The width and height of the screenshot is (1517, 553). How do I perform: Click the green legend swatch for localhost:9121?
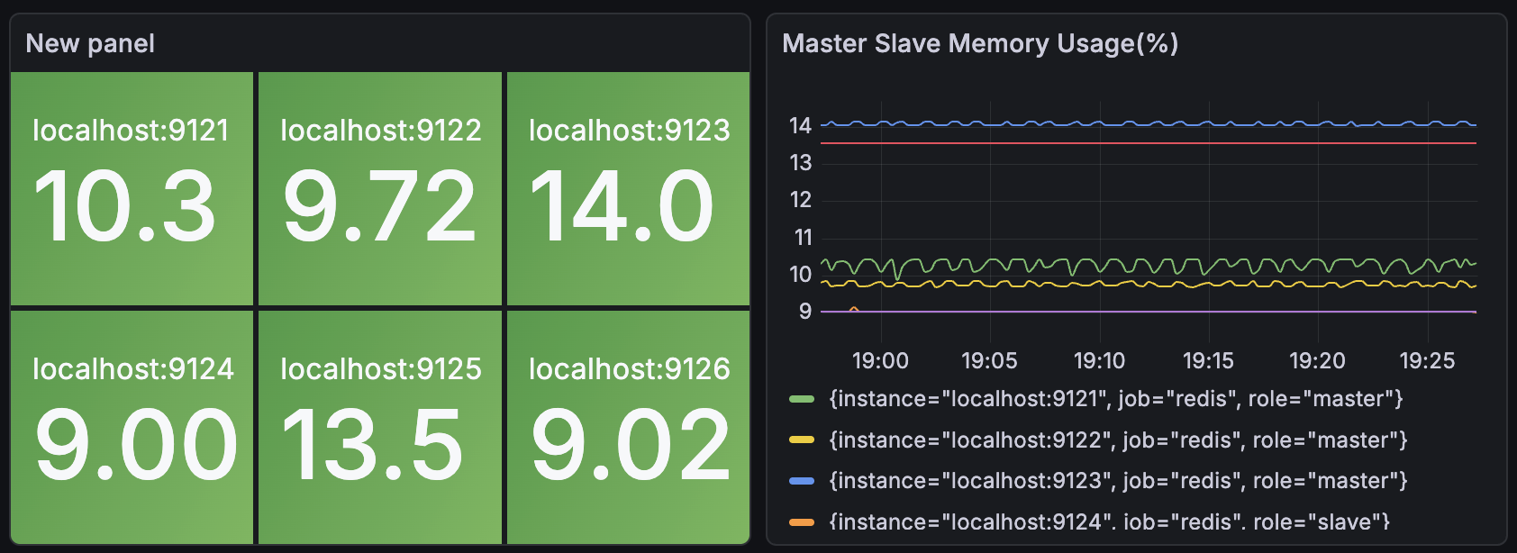[x=801, y=399]
